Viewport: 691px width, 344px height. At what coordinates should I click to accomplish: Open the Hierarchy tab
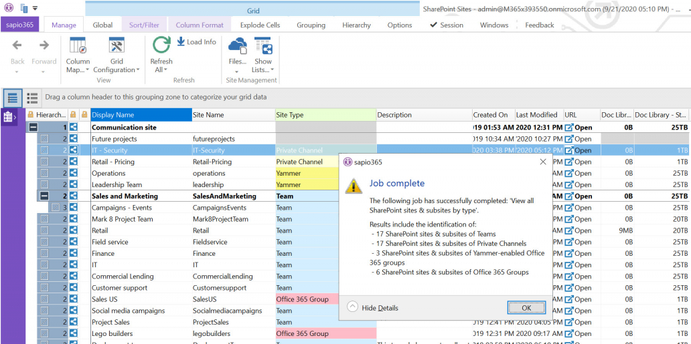tap(356, 25)
